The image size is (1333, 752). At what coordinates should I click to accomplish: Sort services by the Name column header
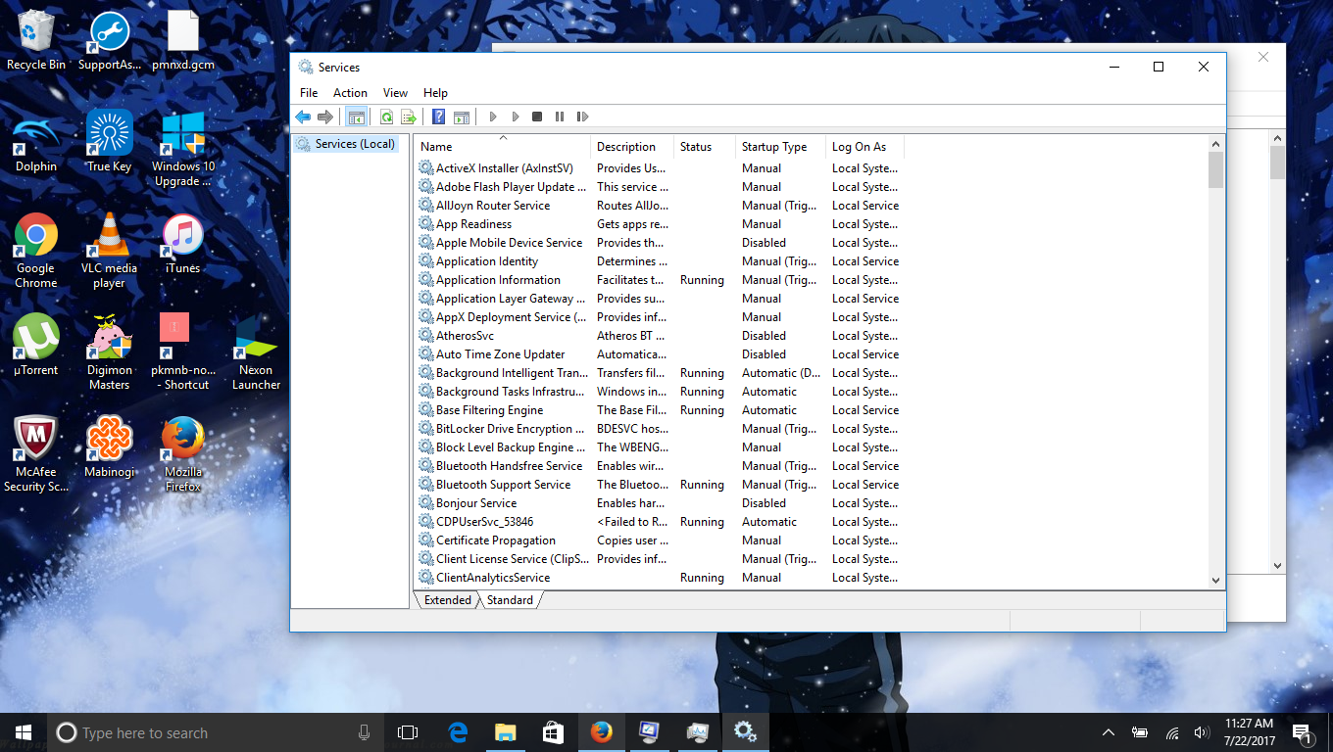(435, 146)
